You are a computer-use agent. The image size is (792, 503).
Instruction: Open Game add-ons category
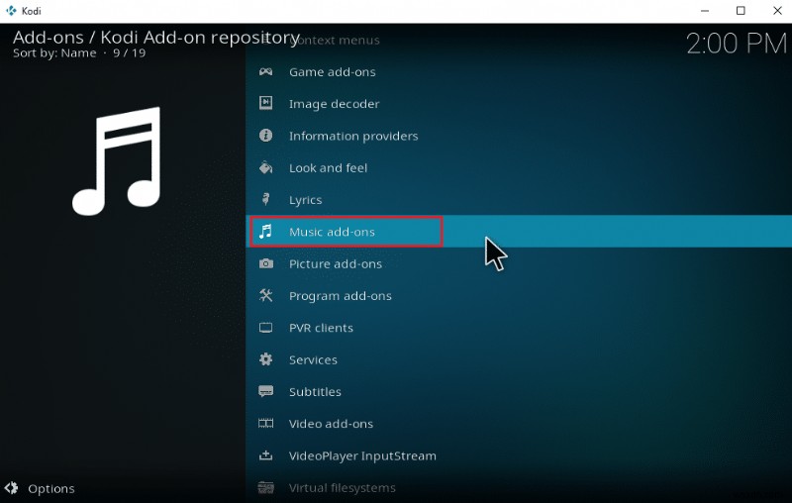[519, 71]
